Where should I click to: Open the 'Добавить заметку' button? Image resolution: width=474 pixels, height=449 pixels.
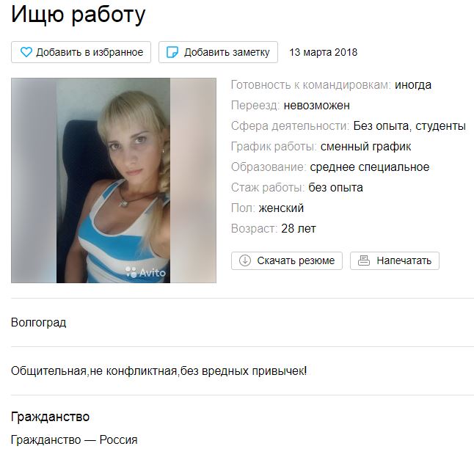pos(218,52)
